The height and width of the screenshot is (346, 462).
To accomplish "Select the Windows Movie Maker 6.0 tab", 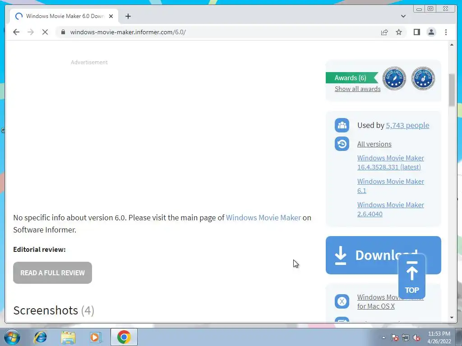I will (64, 16).
